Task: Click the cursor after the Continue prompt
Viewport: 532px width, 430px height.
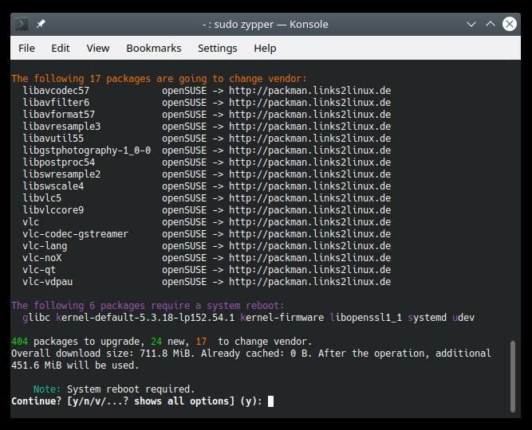Action: [270, 401]
